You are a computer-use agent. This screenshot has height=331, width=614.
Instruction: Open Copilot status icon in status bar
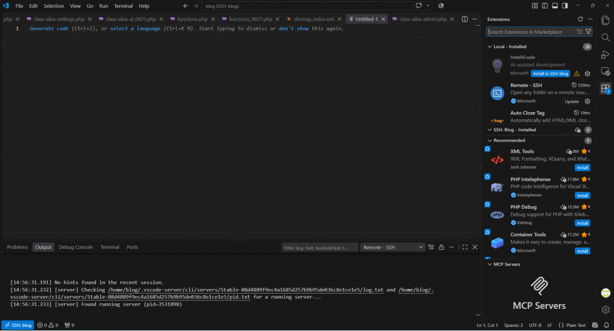click(x=595, y=325)
